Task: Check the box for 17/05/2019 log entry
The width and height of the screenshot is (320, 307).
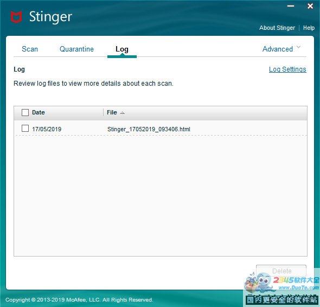Action: click(x=25, y=129)
